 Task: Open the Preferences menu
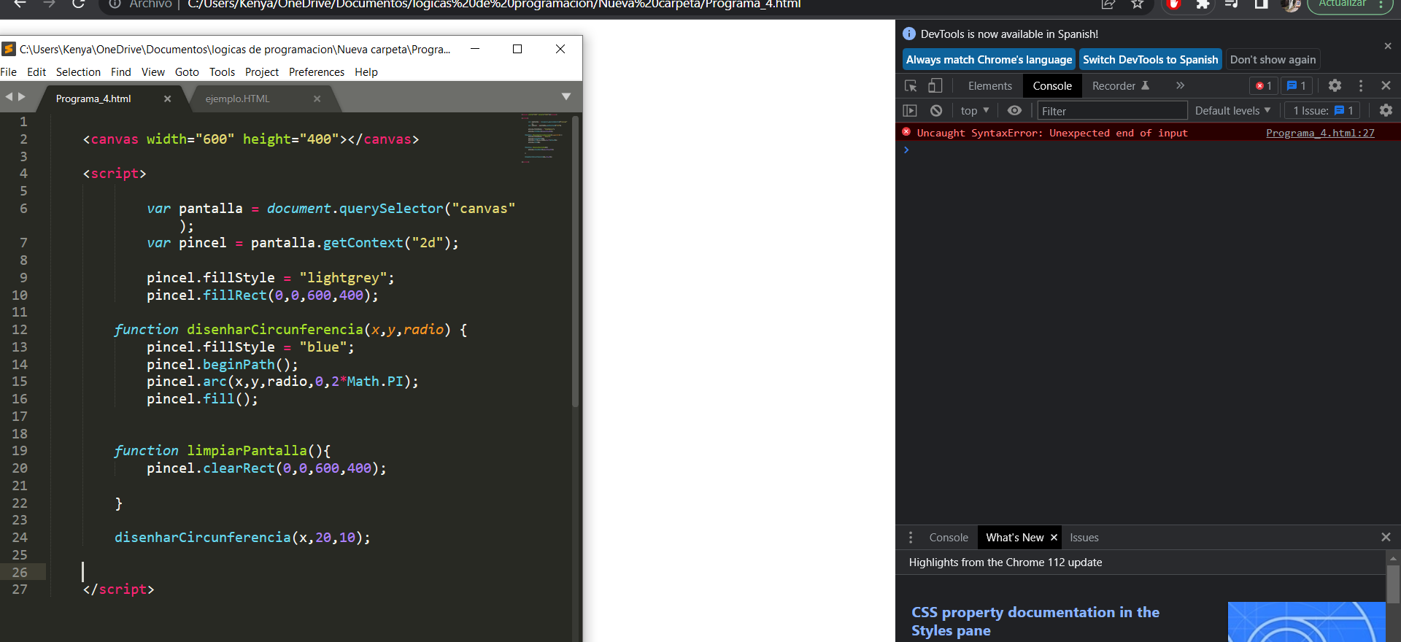pos(317,71)
